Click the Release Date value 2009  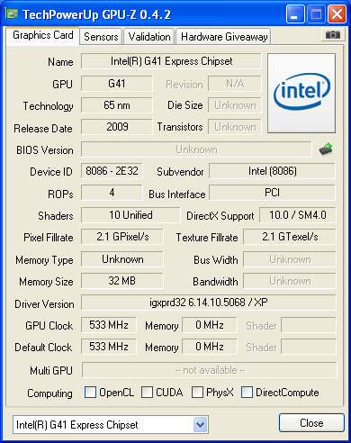tap(117, 127)
